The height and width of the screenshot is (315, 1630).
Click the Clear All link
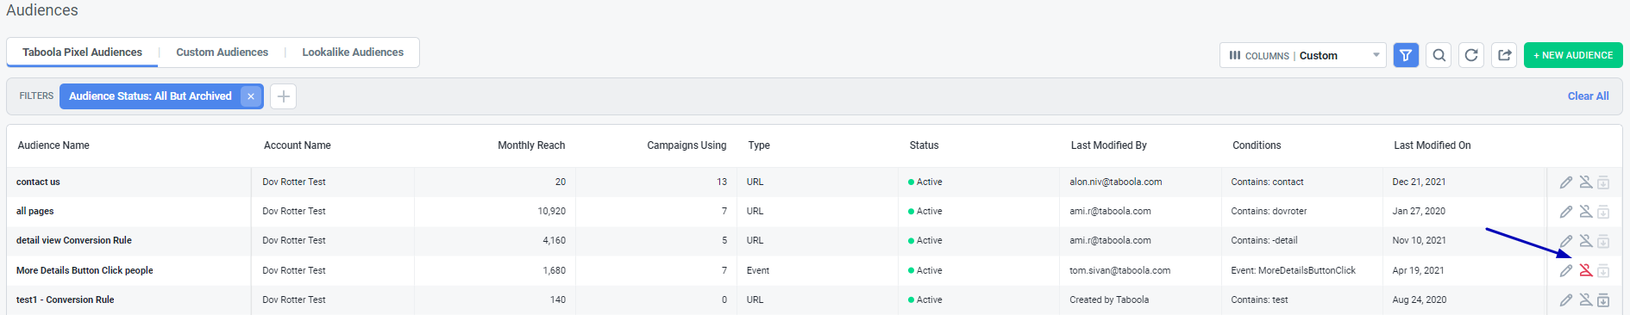(x=1588, y=96)
